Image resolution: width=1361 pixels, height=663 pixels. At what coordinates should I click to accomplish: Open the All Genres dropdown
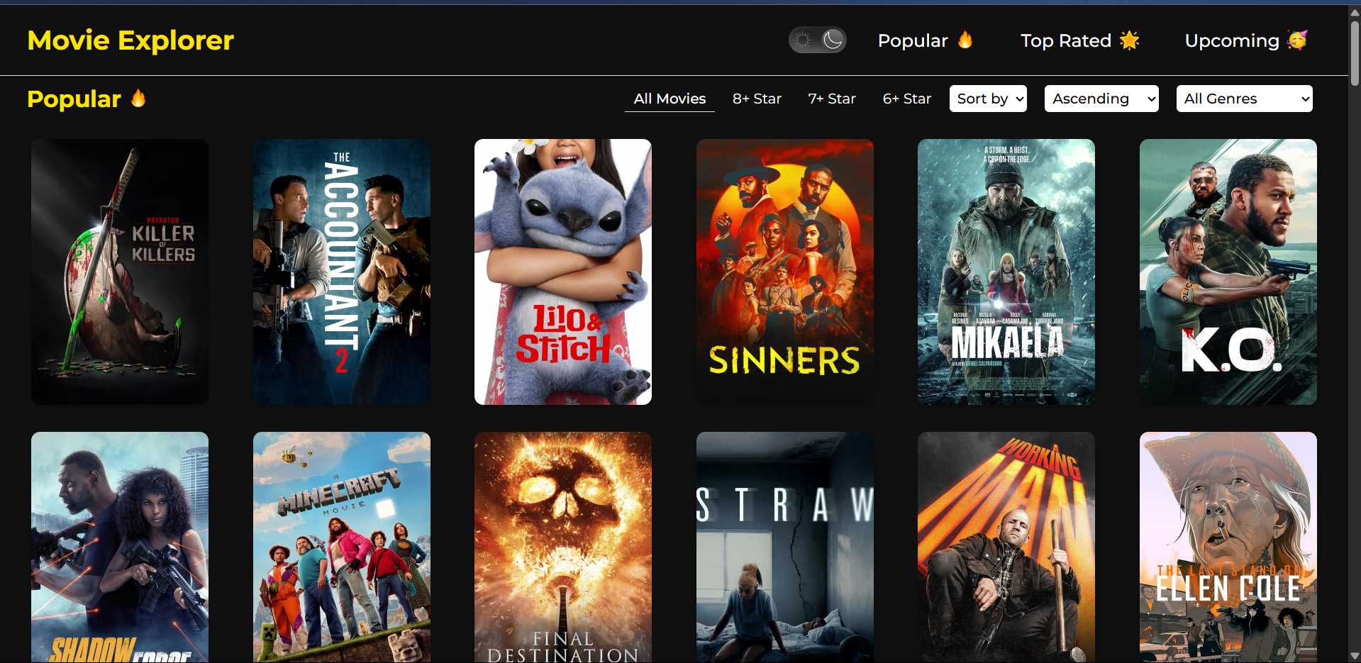[x=1245, y=99]
